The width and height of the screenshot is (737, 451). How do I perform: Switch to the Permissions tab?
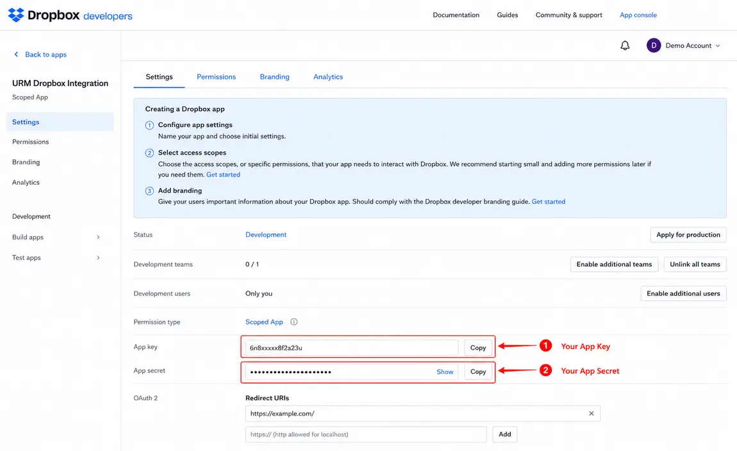click(216, 76)
